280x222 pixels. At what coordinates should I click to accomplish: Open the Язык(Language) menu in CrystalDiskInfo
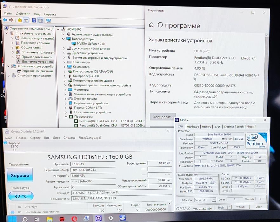pos(90,138)
